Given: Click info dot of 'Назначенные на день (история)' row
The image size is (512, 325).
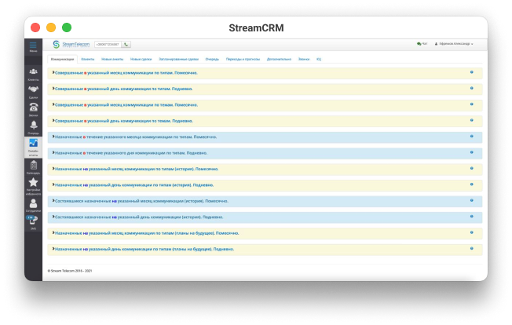Looking at the screenshot, I should [471, 184].
